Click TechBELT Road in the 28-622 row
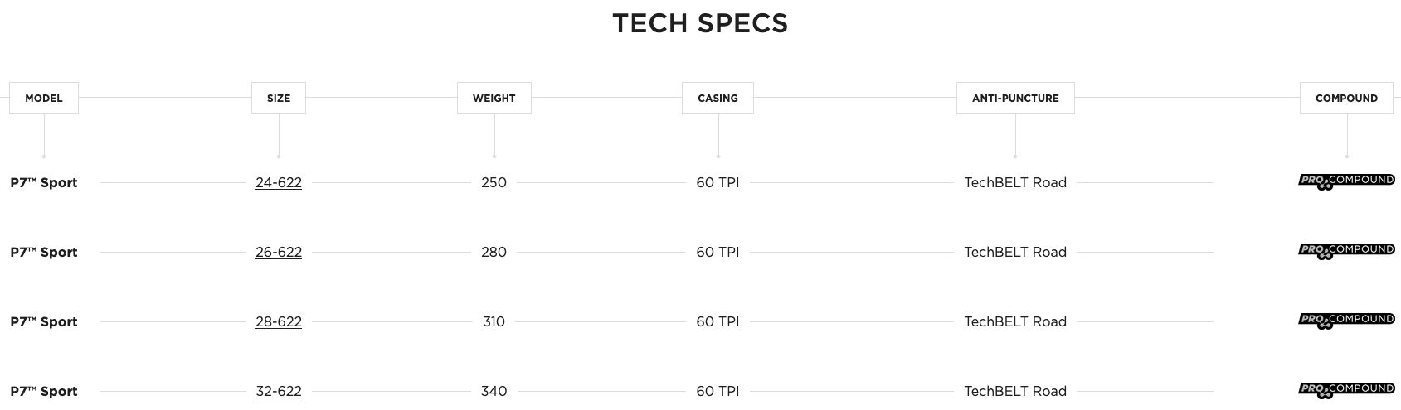Screen dimensions: 1401x410 click(x=1015, y=321)
